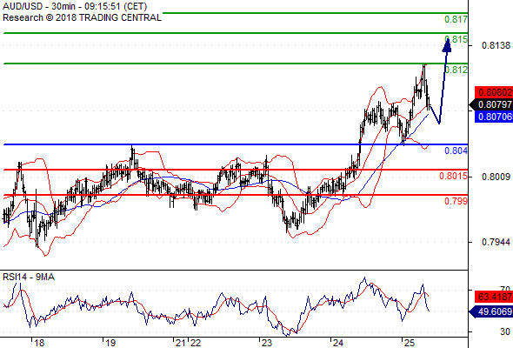Click the RSI14 - 9MA indicator title

coord(29,277)
